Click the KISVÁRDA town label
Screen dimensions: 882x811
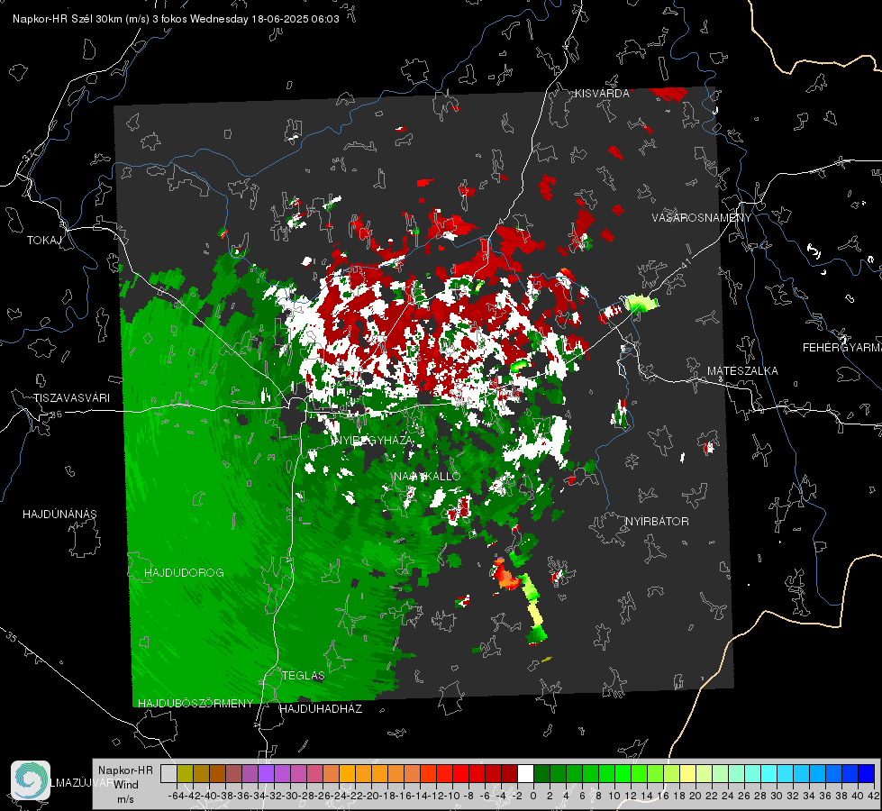[602, 94]
